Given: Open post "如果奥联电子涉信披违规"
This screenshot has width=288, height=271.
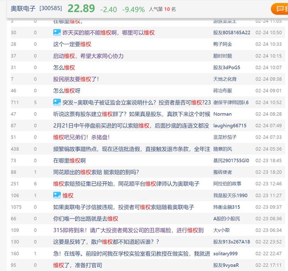Looking at the screenshot, I should click(x=123, y=207).
